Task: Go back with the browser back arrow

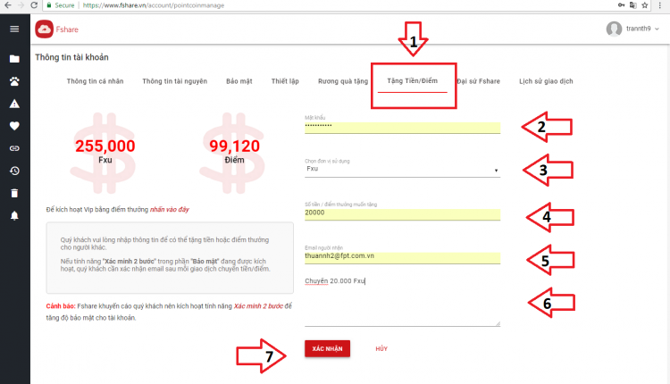Action: (x=8, y=5)
